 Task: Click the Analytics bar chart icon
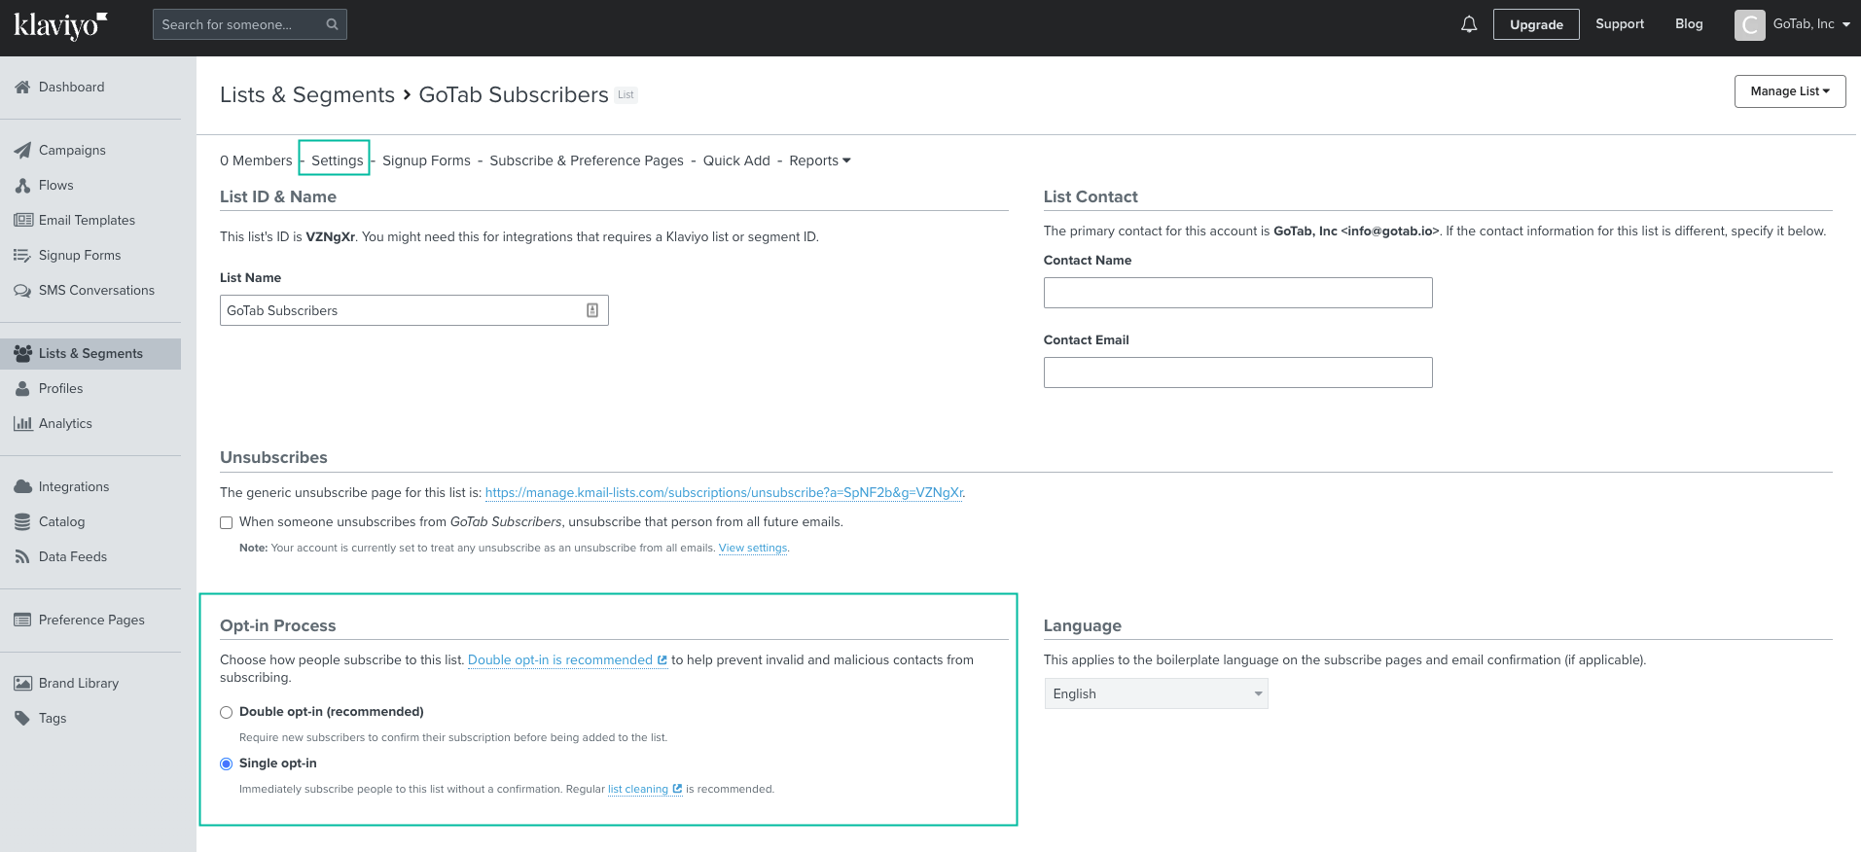click(x=22, y=424)
